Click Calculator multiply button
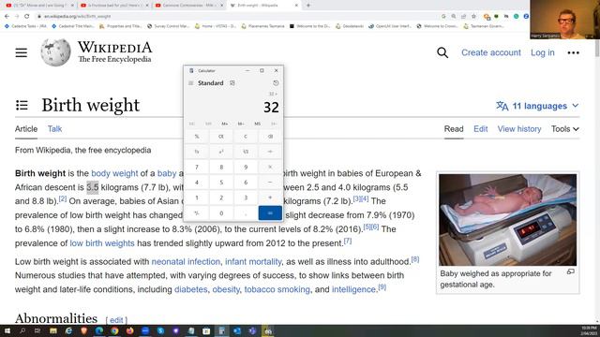Viewport: 600px width, 337px height. (x=270, y=167)
